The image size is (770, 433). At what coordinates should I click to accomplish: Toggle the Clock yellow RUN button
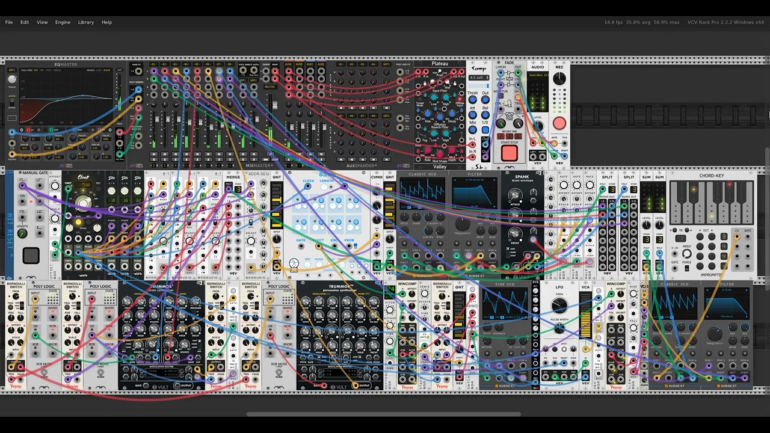(79, 222)
